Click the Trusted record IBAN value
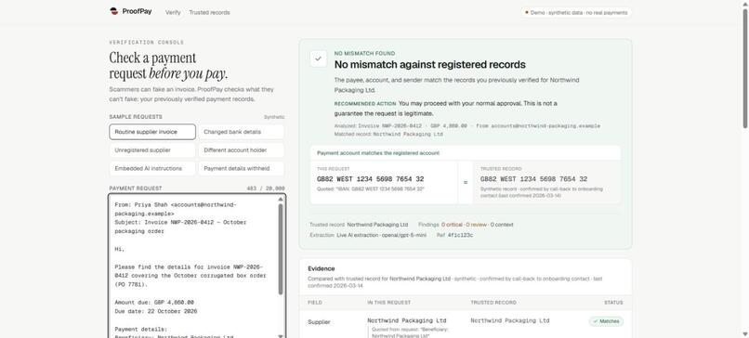This screenshot has width=749, height=338. pyautogui.click(x=533, y=179)
